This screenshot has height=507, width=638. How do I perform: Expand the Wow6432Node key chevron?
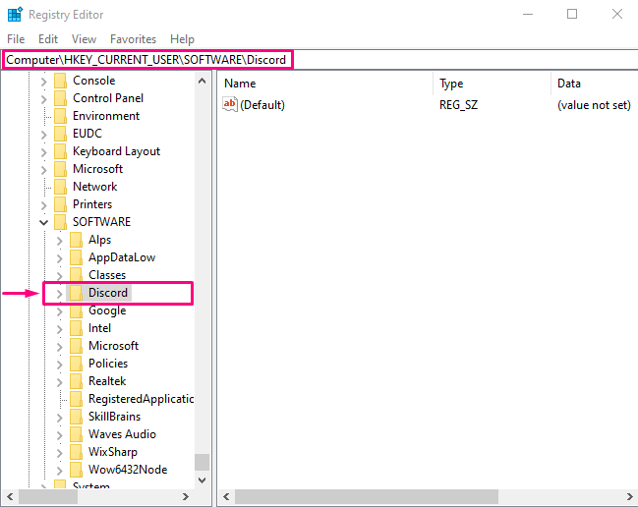[x=59, y=471]
